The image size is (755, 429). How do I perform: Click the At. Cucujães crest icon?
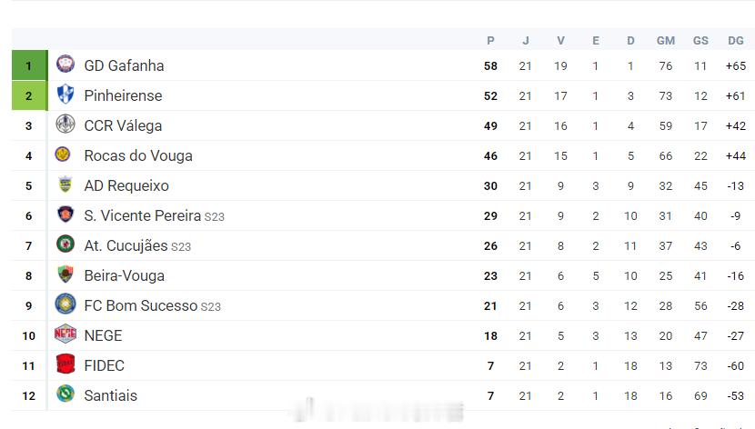click(x=65, y=244)
